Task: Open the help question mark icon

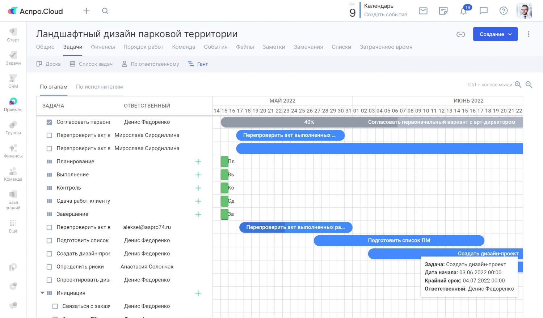Action: pos(503,11)
